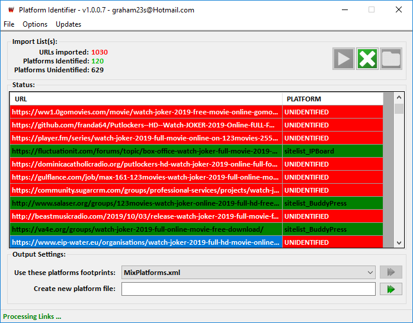Screen dimensions: 413x323
Task: Expand the MixPlatforms.xml footprints dropdown
Action: (370, 273)
